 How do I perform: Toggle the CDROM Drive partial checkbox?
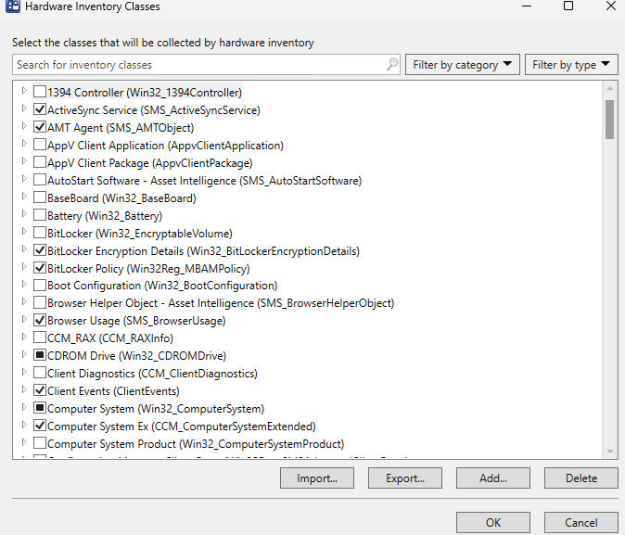point(40,355)
